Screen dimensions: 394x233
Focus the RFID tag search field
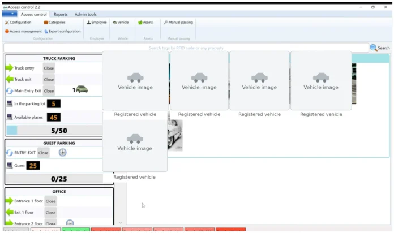coord(186,48)
